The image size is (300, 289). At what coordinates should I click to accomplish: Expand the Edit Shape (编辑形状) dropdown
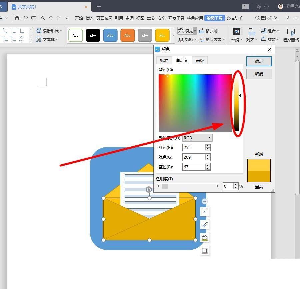pyautogui.click(x=61, y=31)
